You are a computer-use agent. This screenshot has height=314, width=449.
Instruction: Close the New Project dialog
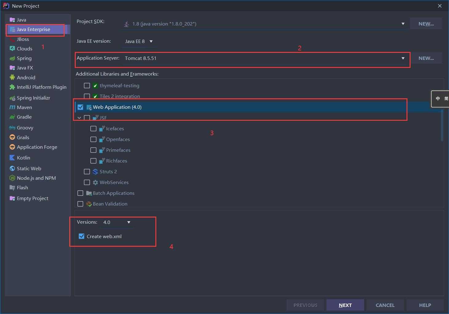(x=440, y=6)
